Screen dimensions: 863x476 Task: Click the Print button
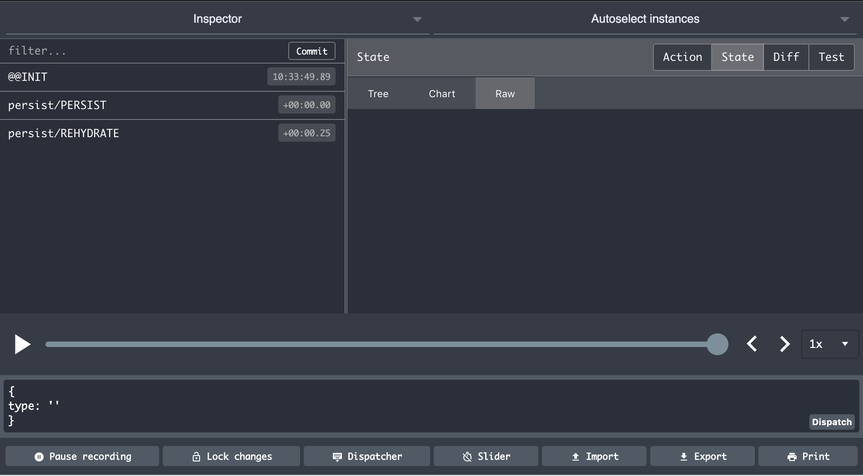point(808,456)
